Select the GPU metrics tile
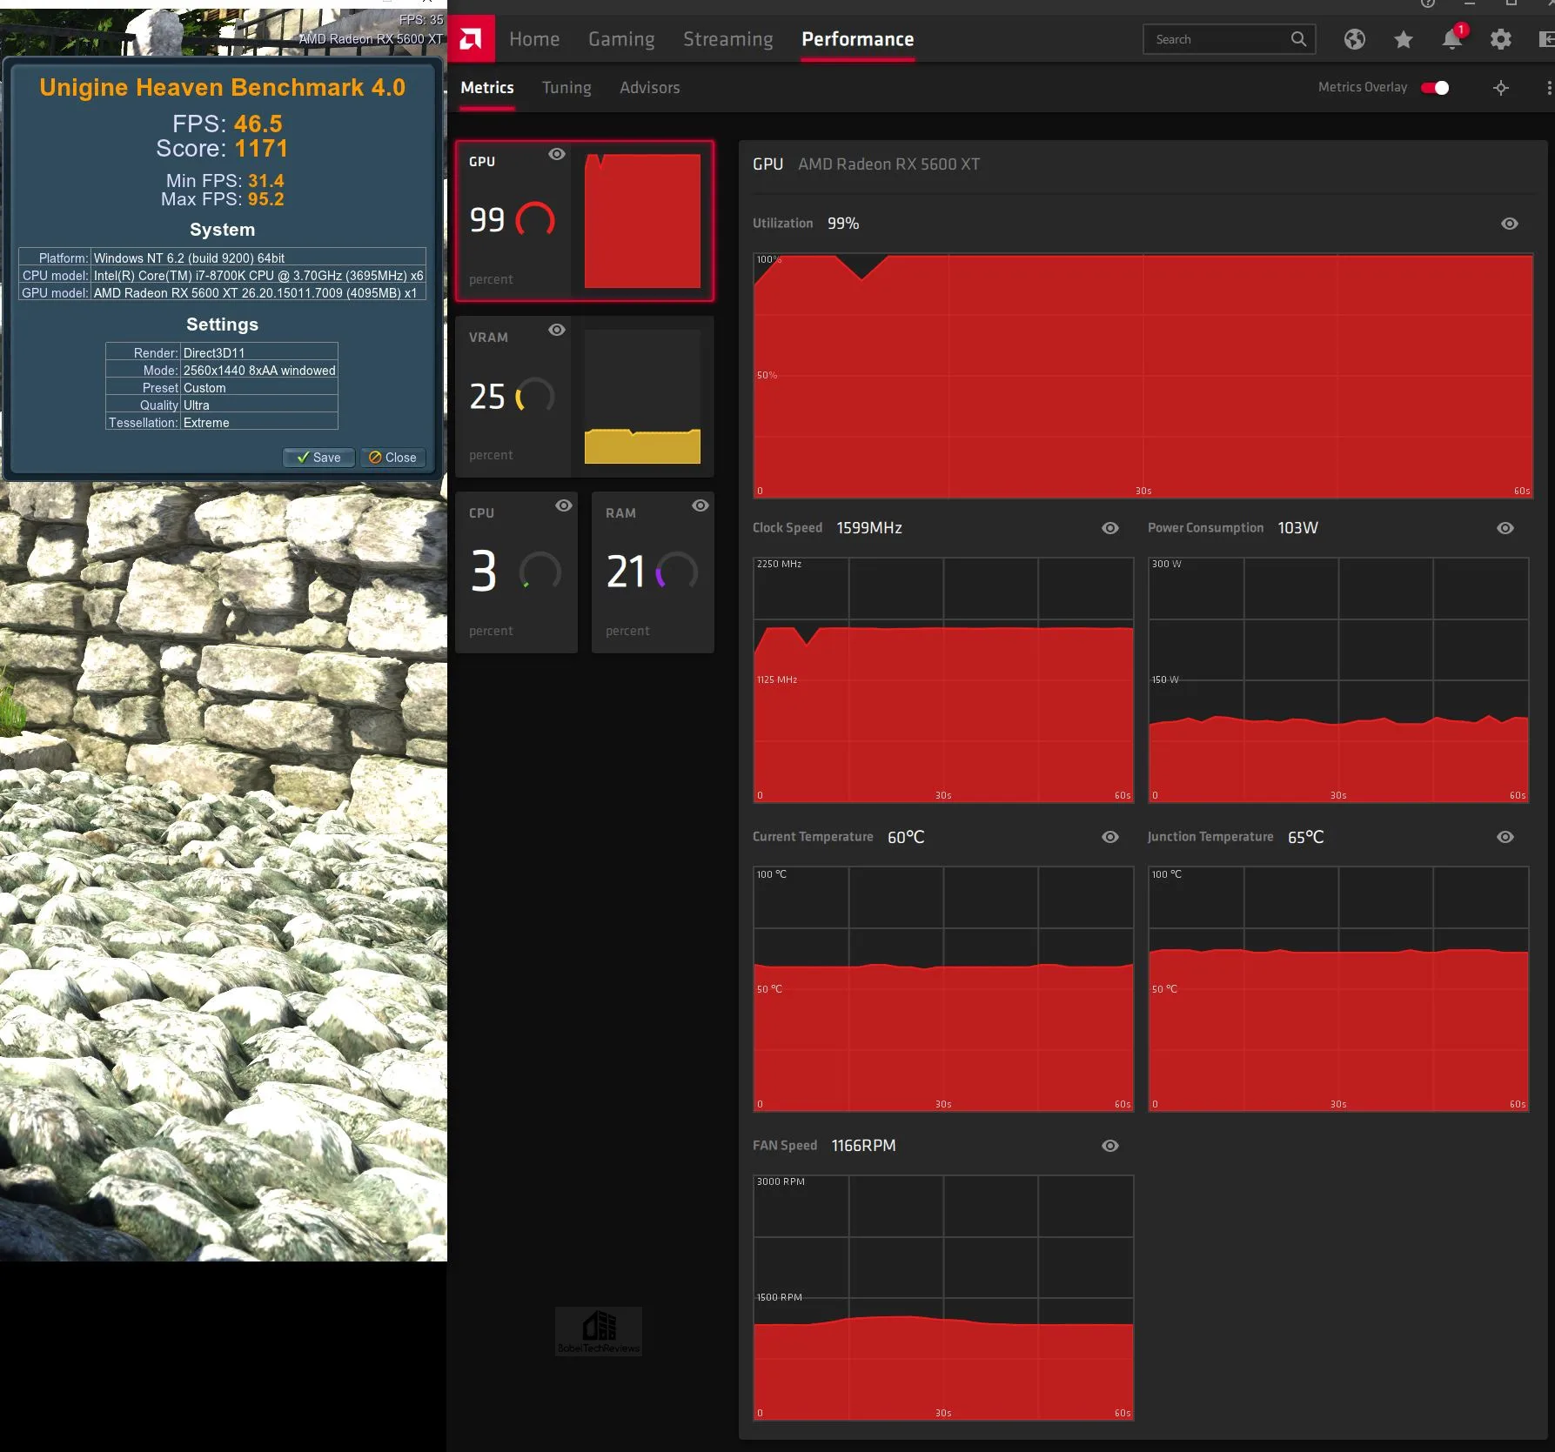Viewport: 1555px width, 1452px height. click(585, 221)
